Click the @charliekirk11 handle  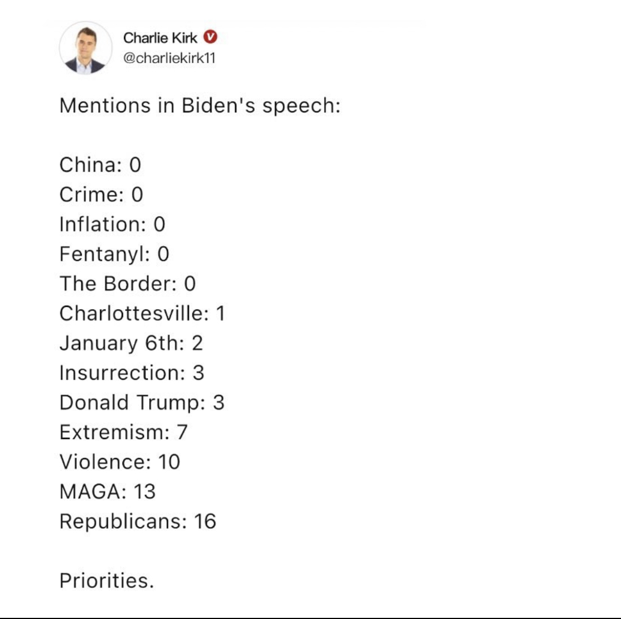pos(169,58)
